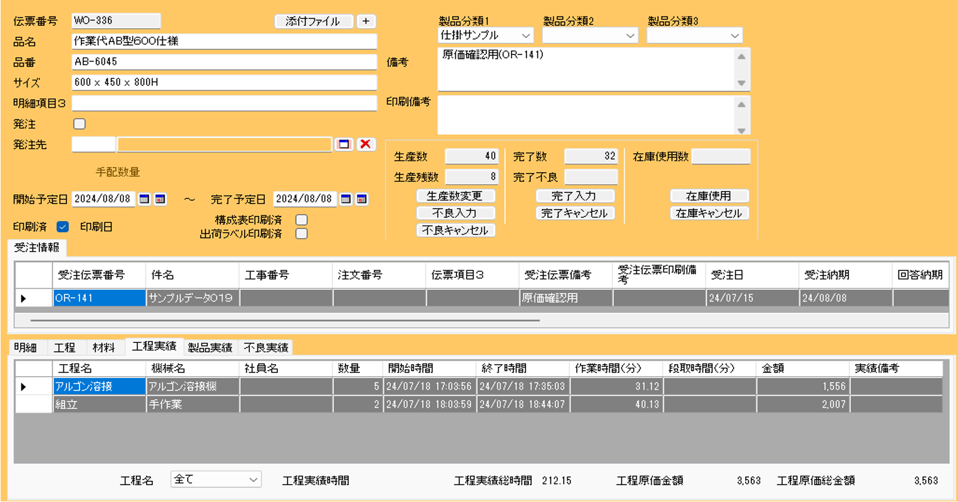Image resolution: width=958 pixels, height=502 pixels.
Task: Select the 組立 process row cell
Action: (x=99, y=404)
